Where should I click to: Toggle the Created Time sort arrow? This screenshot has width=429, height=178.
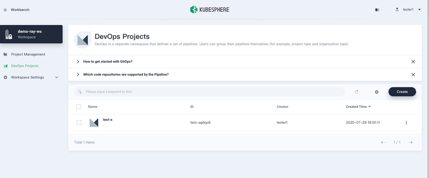(370, 107)
